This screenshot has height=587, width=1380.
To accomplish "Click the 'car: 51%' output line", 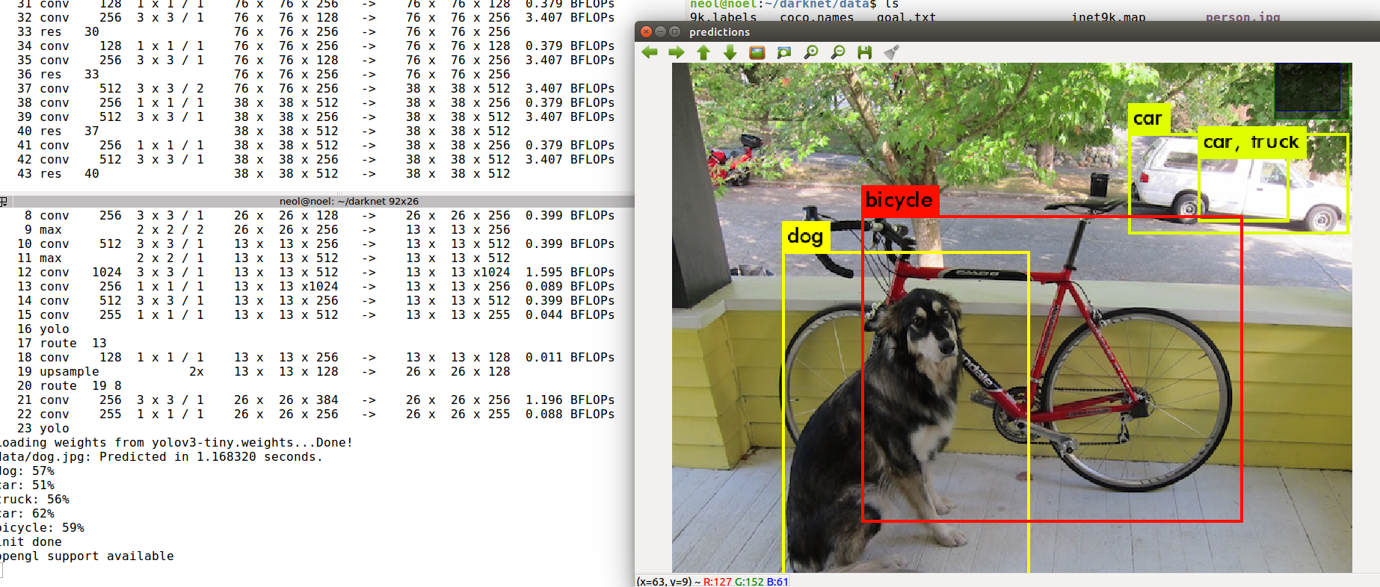I will point(27,485).
